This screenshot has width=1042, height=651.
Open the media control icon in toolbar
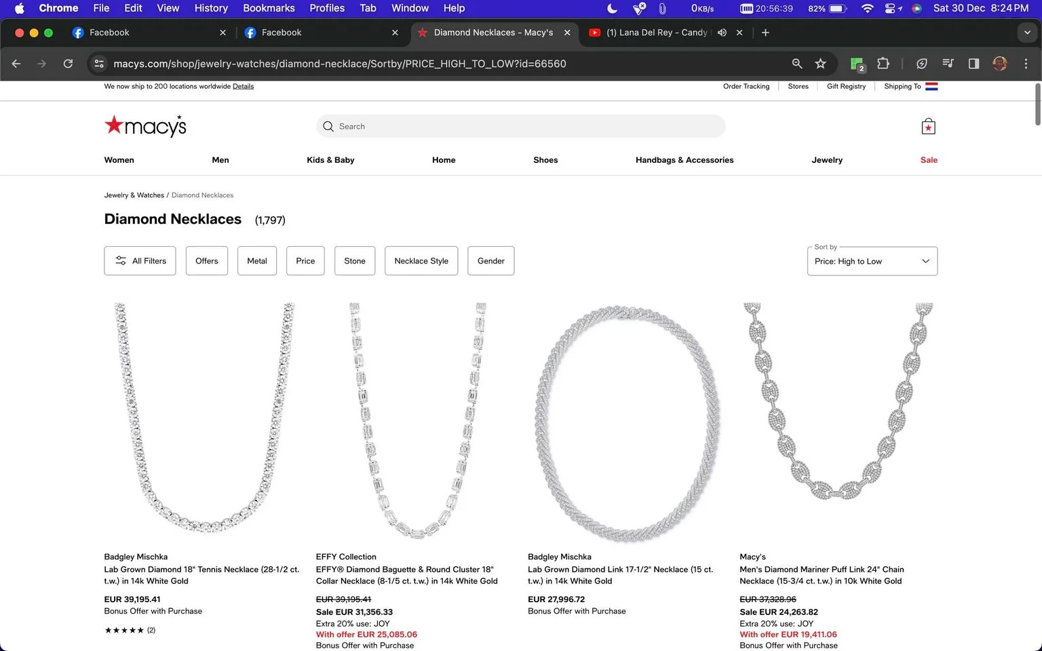click(x=948, y=64)
